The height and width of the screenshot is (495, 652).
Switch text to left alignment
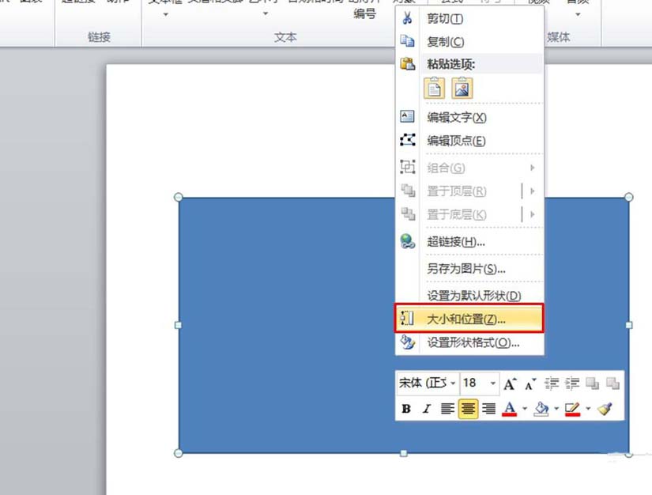coord(447,409)
